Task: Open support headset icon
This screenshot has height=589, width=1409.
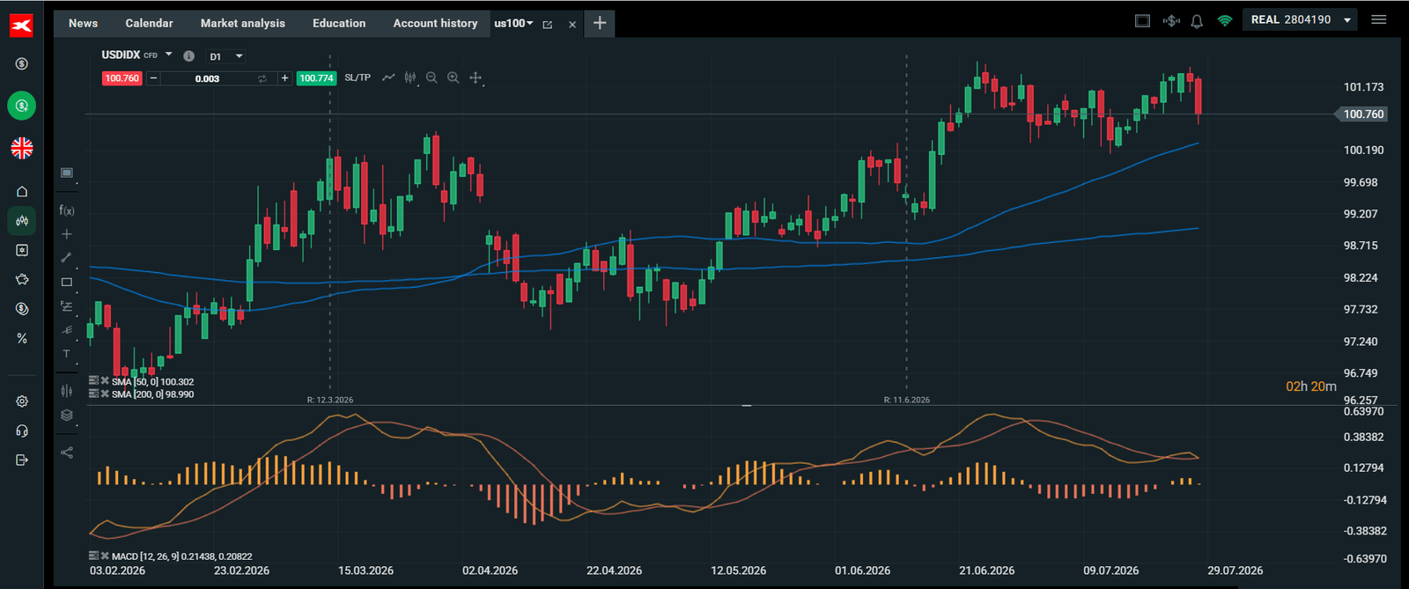Action: (22, 431)
